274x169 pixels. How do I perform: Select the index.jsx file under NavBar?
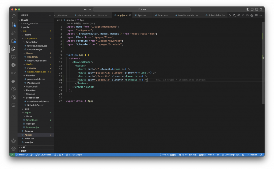tap(36, 68)
